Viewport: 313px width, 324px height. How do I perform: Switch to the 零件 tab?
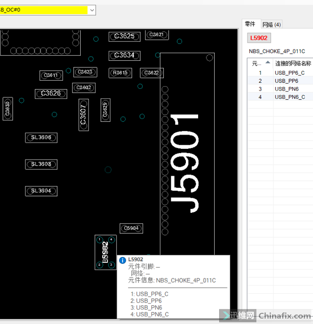[250, 24]
